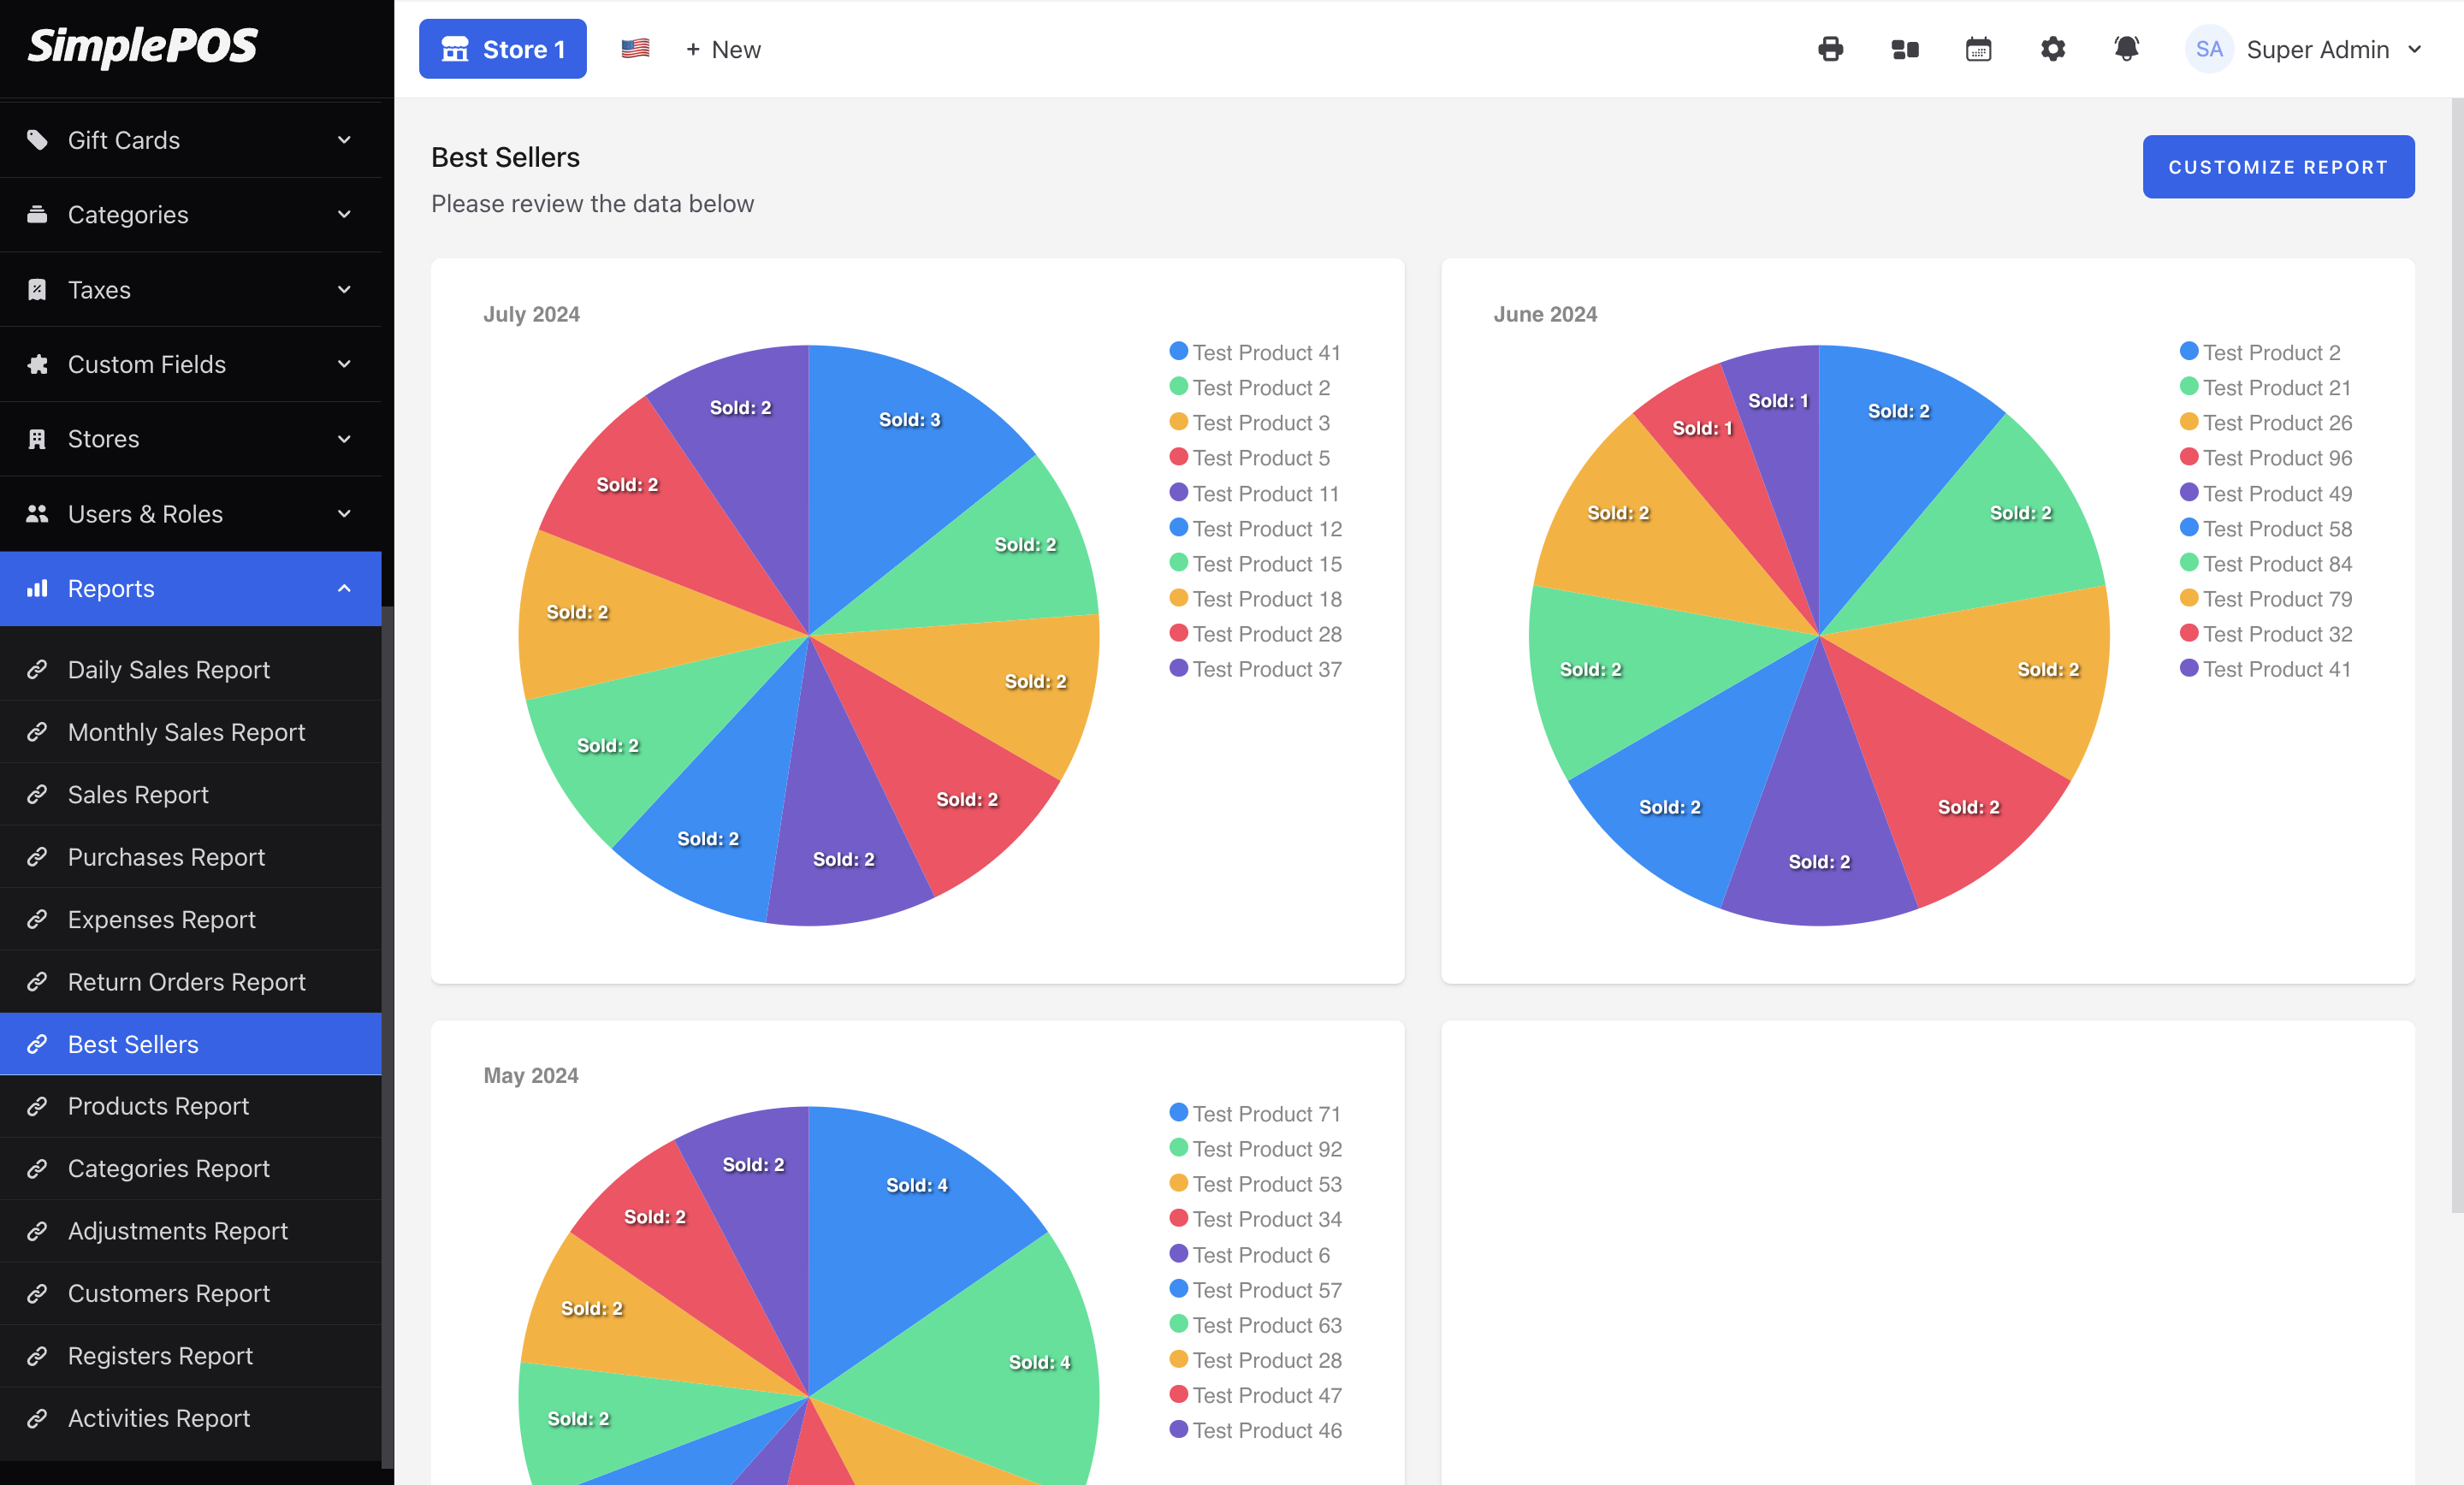The image size is (2464, 1485).
Task: Click the SA user avatar
Action: (x=2208, y=49)
